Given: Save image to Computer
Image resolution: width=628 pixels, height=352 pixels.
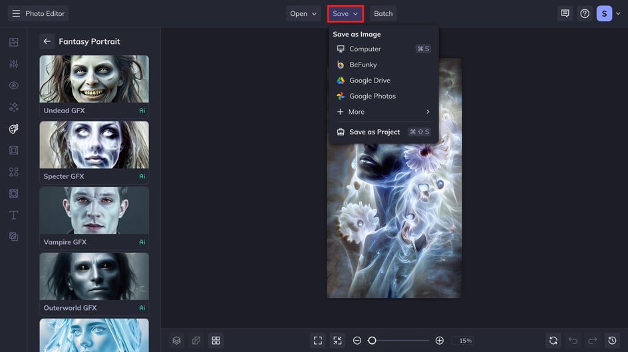Looking at the screenshot, I should pos(383,49).
